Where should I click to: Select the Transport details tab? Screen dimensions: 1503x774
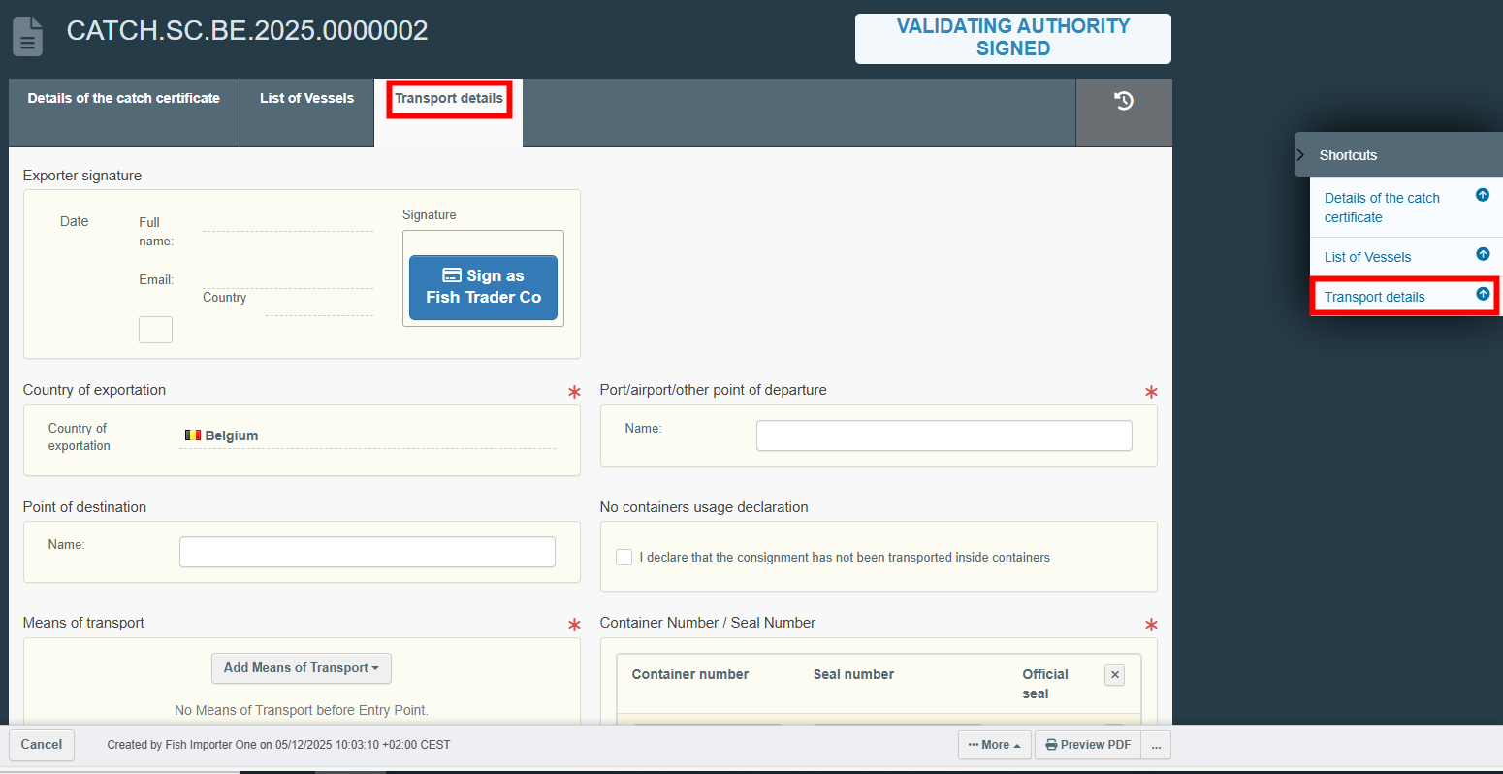click(x=448, y=99)
